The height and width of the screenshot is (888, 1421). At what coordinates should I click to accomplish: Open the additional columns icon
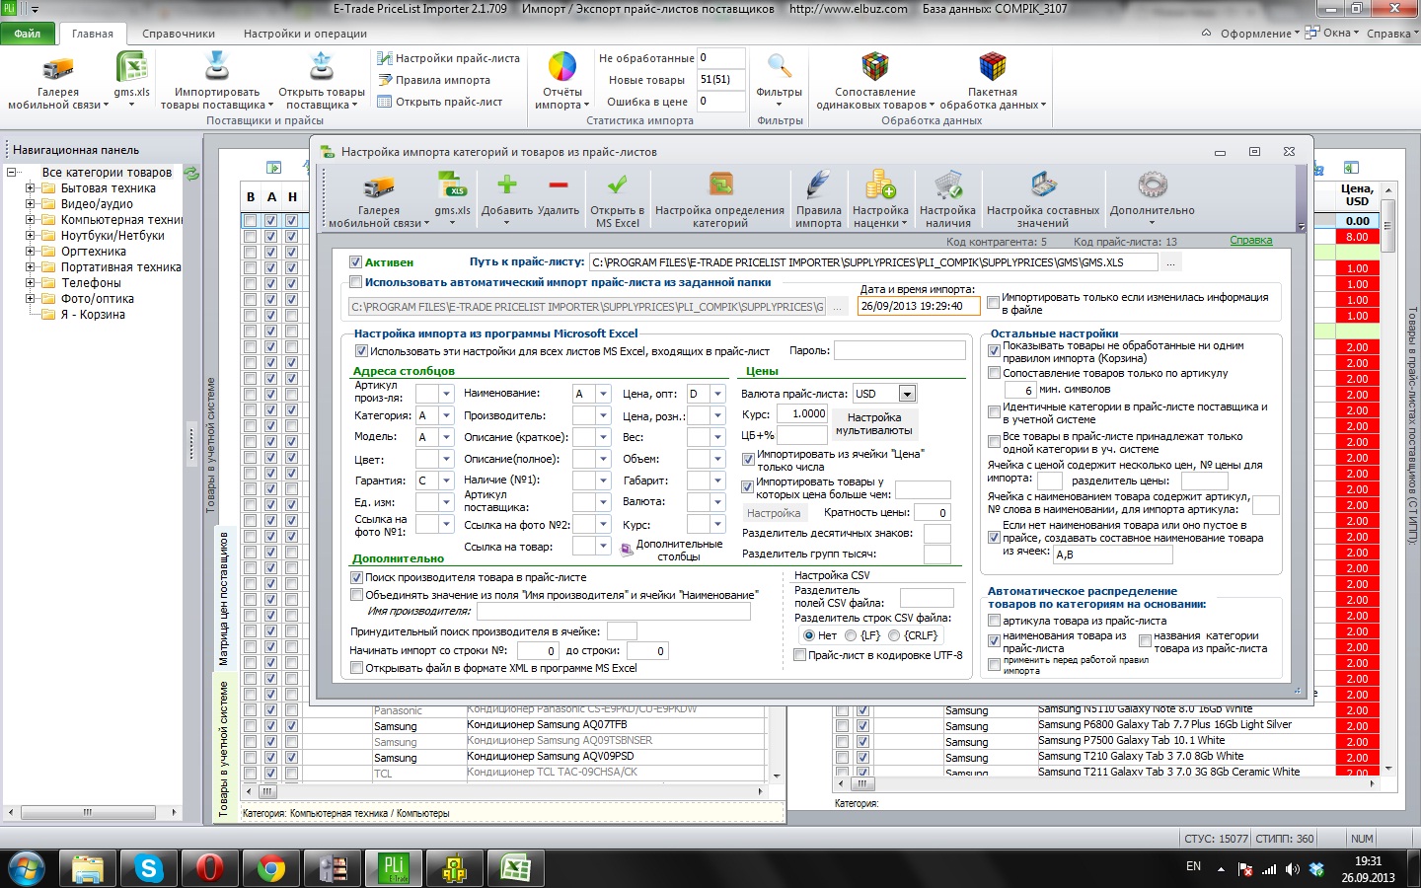[627, 549]
